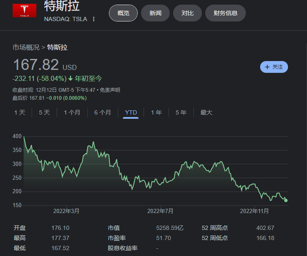Click the 股息收益率 label
The image size is (307, 256).
[122, 248]
